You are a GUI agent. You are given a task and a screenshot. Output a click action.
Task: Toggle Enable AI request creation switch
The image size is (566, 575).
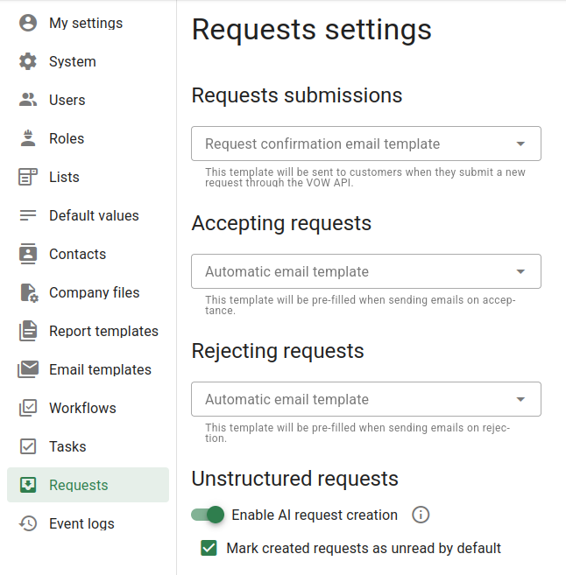coord(208,515)
